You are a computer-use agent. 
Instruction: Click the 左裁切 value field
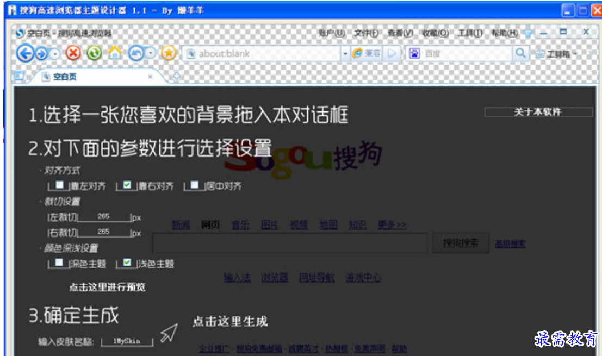point(104,217)
